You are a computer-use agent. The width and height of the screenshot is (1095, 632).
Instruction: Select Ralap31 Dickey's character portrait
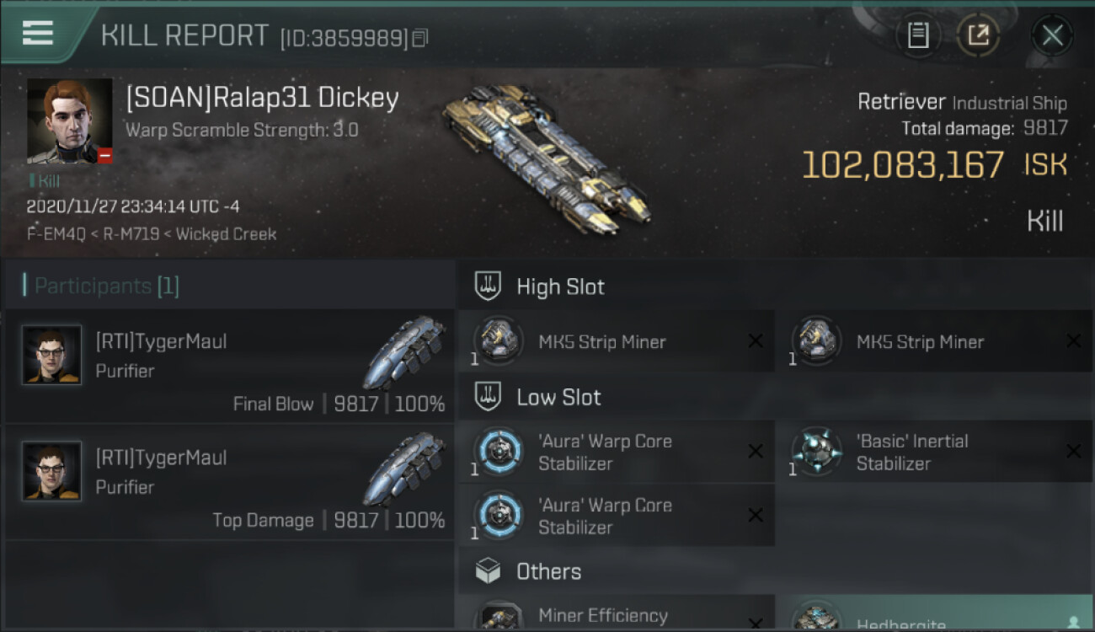(x=69, y=121)
